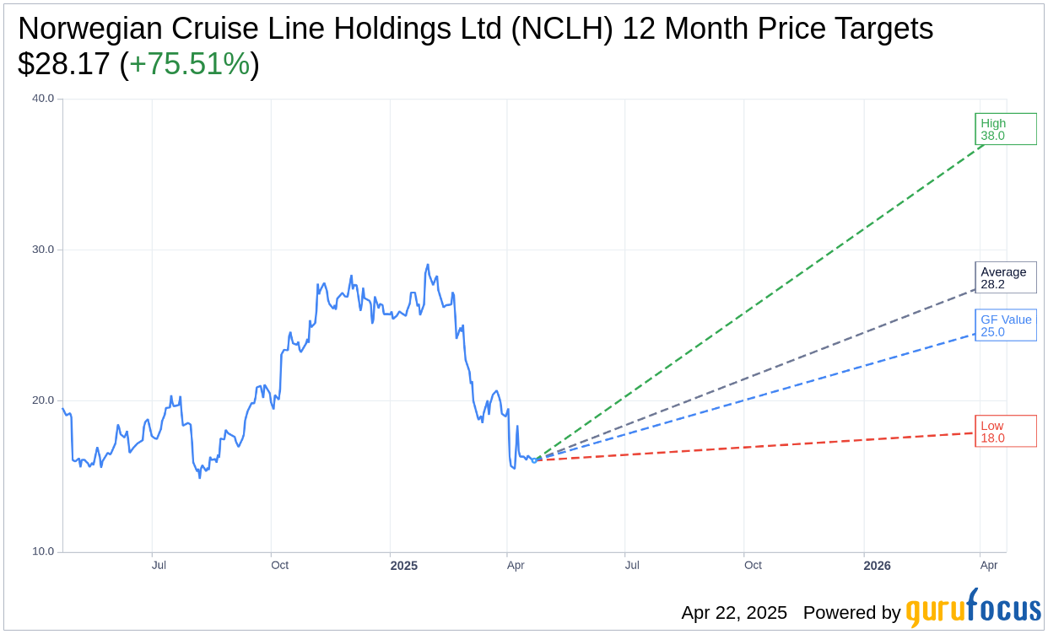Click the $28.17 price value
1048x634 pixels.
64,64
